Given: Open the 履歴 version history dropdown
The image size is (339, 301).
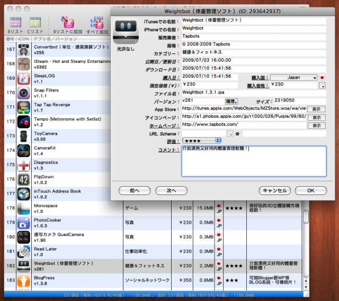Looking at the screenshot, I should pos(231,101).
